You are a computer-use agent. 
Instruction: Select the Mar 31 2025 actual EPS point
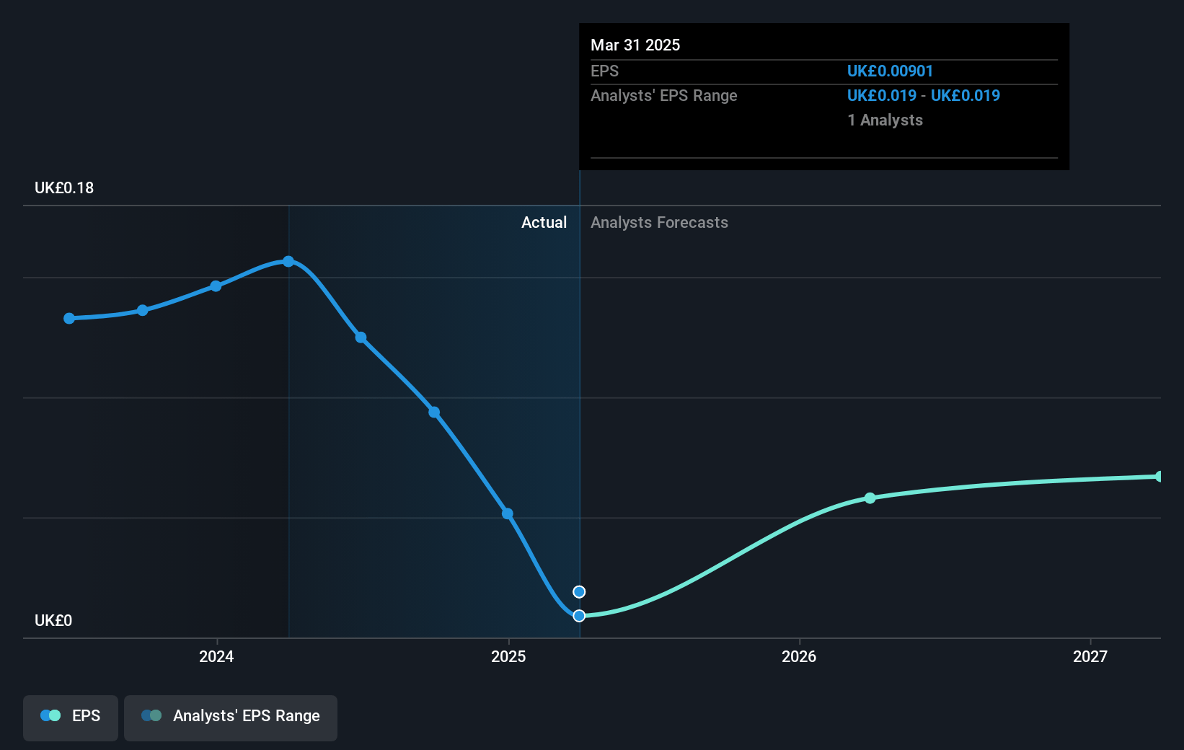coord(579,615)
